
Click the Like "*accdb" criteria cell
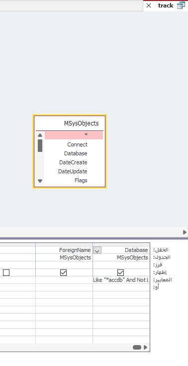121,280
